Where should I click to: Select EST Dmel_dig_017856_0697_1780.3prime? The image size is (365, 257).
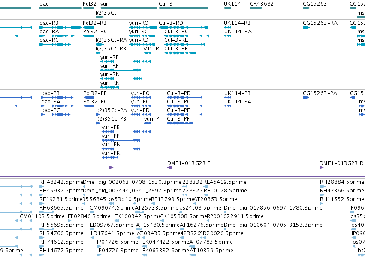(x=273, y=208)
